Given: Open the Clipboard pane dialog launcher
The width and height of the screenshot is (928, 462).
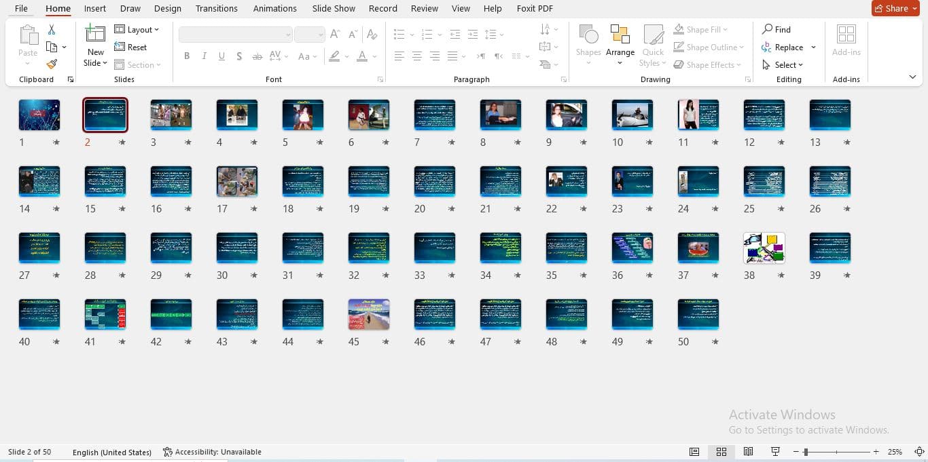Looking at the screenshot, I should click(x=70, y=80).
